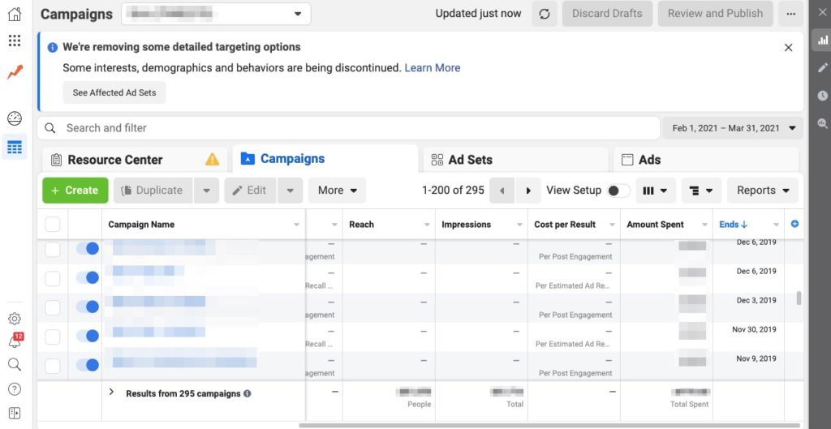This screenshot has height=429, width=831.
Task: Click the Search and filter field
Action: pyautogui.click(x=349, y=128)
